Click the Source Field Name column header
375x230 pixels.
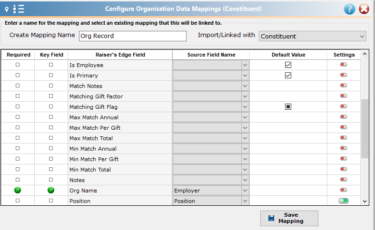[x=211, y=55]
